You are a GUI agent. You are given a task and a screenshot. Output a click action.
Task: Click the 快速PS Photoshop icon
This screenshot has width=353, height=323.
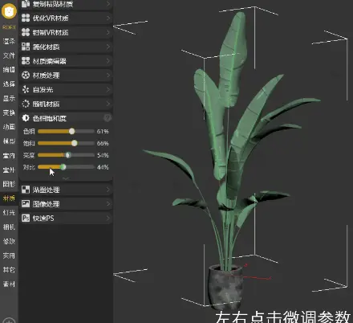point(26,218)
